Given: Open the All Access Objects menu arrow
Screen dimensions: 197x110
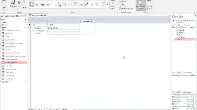Looking at the screenshot, I should [22, 16].
